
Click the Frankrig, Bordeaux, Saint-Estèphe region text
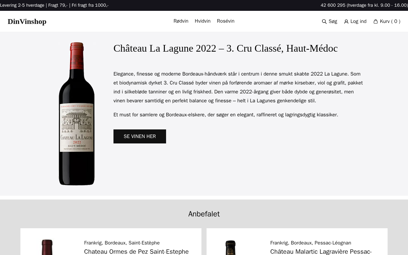tap(122, 243)
